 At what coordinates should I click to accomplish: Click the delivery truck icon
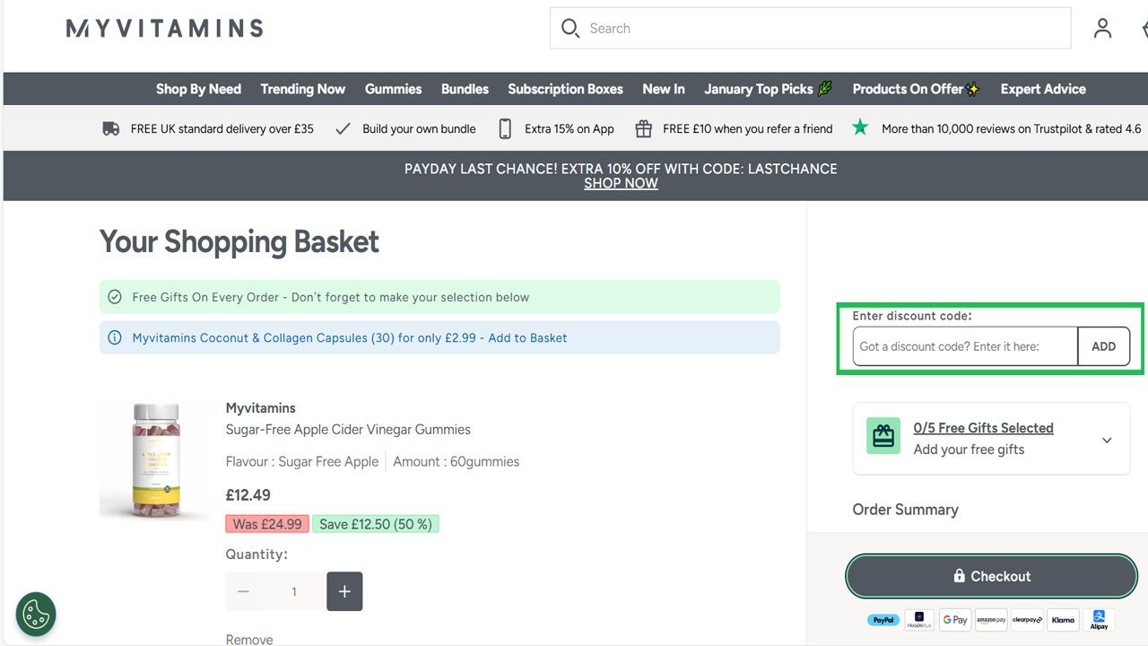click(109, 127)
